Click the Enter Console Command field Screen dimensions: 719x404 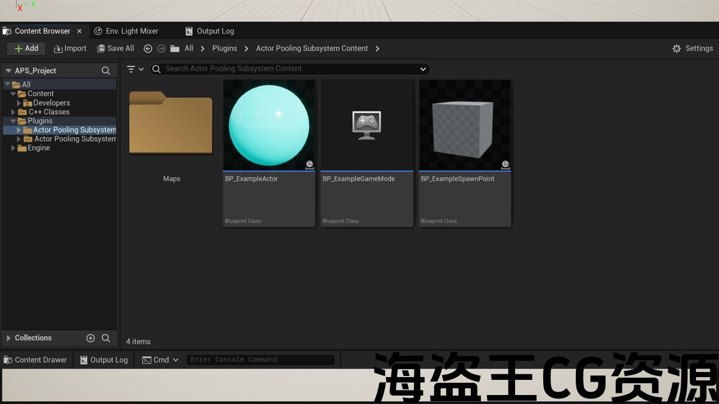coord(261,360)
